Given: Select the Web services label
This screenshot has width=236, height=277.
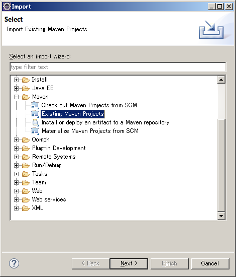Looking at the screenshot, I should [x=49, y=199].
